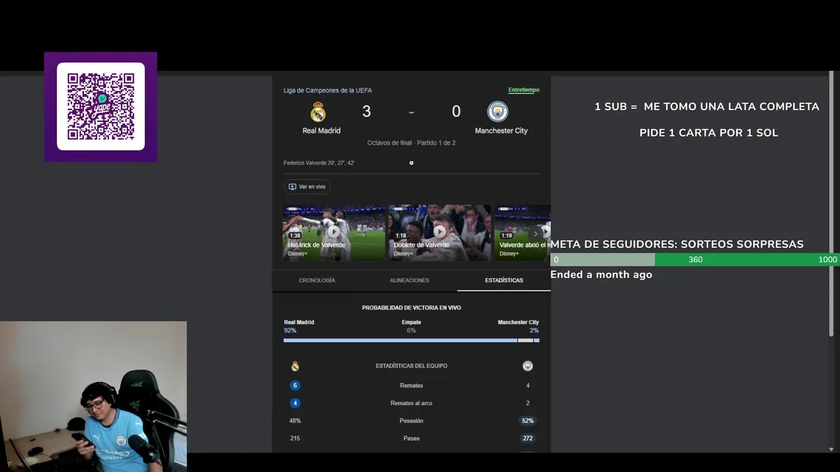Click the small Manchester City crest in team statistics
Image resolution: width=840 pixels, height=472 pixels.
(528, 366)
